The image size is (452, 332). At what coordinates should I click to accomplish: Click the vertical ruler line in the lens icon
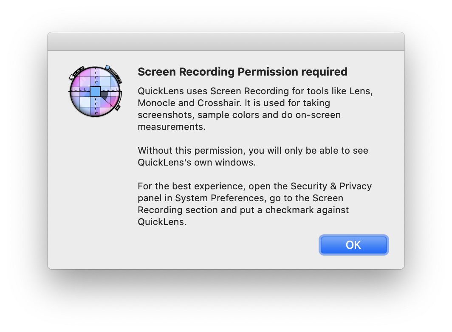coord(95,91)
